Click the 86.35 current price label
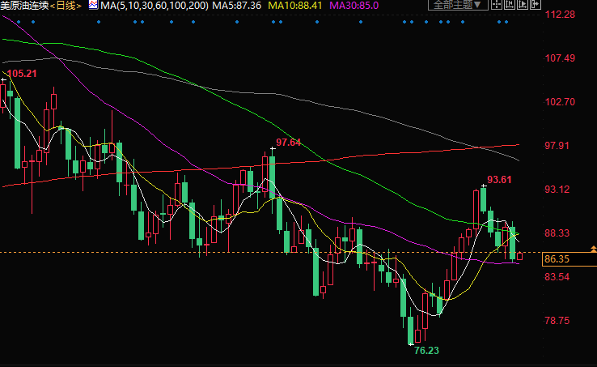Viewport: 597px width, 367px height. (557, 259)
